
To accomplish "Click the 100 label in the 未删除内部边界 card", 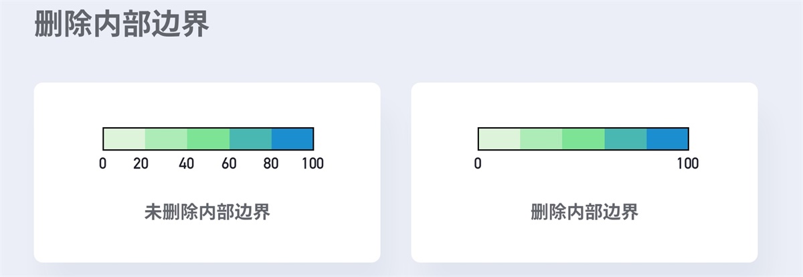I will 313,163.
